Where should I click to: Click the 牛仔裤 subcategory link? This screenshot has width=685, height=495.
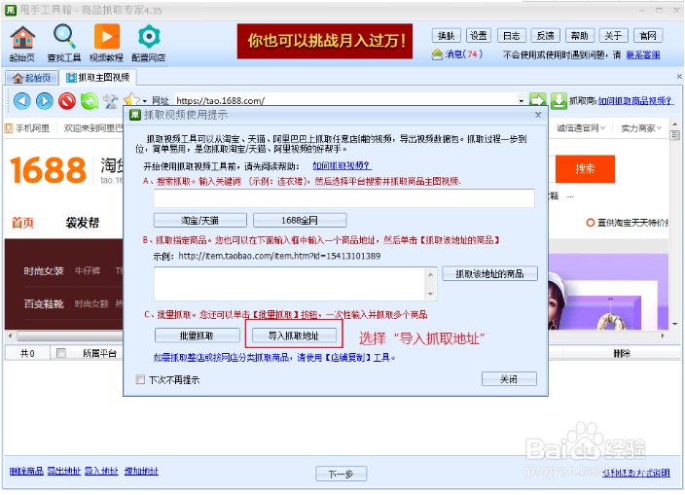coord(88,271)
